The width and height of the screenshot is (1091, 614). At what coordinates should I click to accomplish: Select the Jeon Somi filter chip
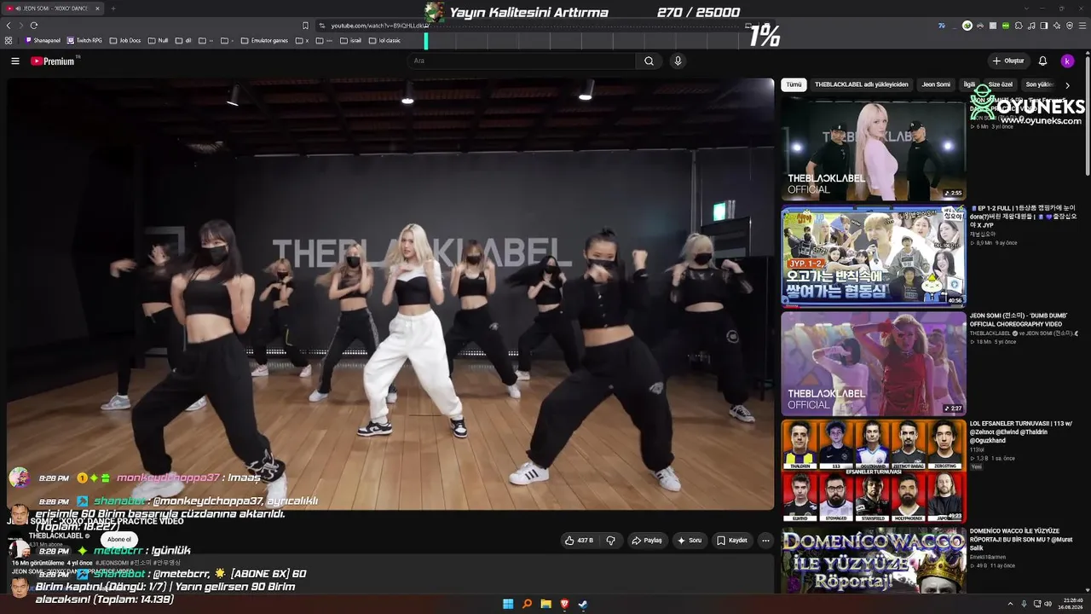[936, 84]
